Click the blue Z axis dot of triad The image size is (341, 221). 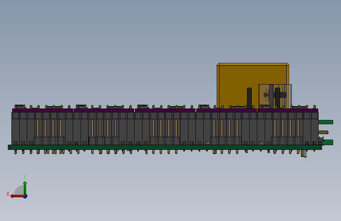pos(26,196)
